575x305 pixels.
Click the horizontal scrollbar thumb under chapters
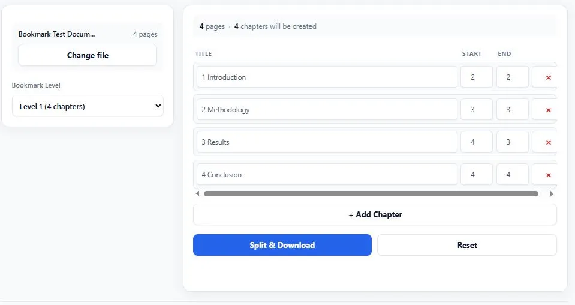pos(371,193)
